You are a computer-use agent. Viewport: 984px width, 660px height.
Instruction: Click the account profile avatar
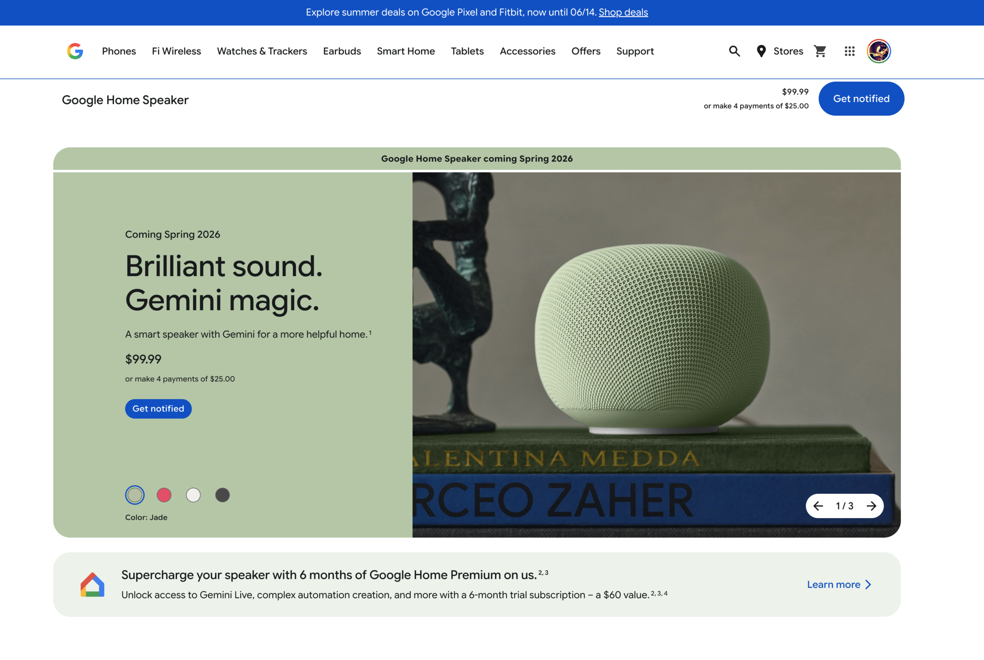(x=879, y=51)
